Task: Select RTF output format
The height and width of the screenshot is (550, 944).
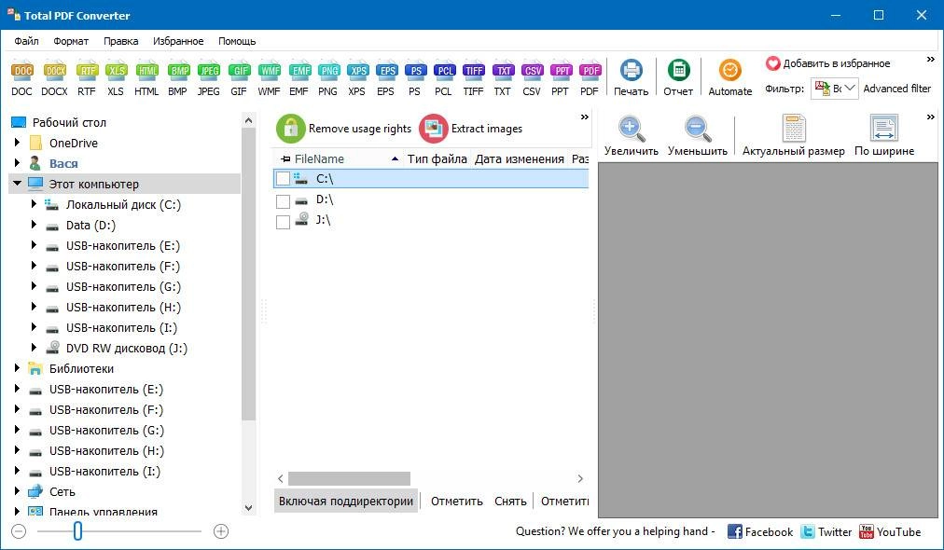Action: pyautogui.click(x=87, y=78)
